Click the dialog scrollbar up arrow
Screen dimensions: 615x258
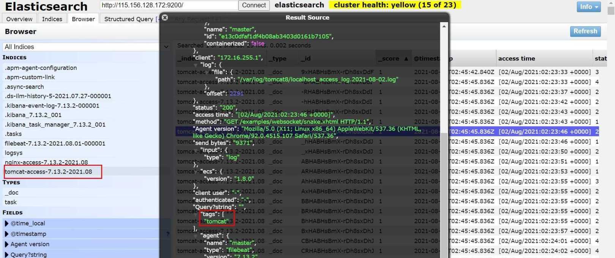point(444,26)
